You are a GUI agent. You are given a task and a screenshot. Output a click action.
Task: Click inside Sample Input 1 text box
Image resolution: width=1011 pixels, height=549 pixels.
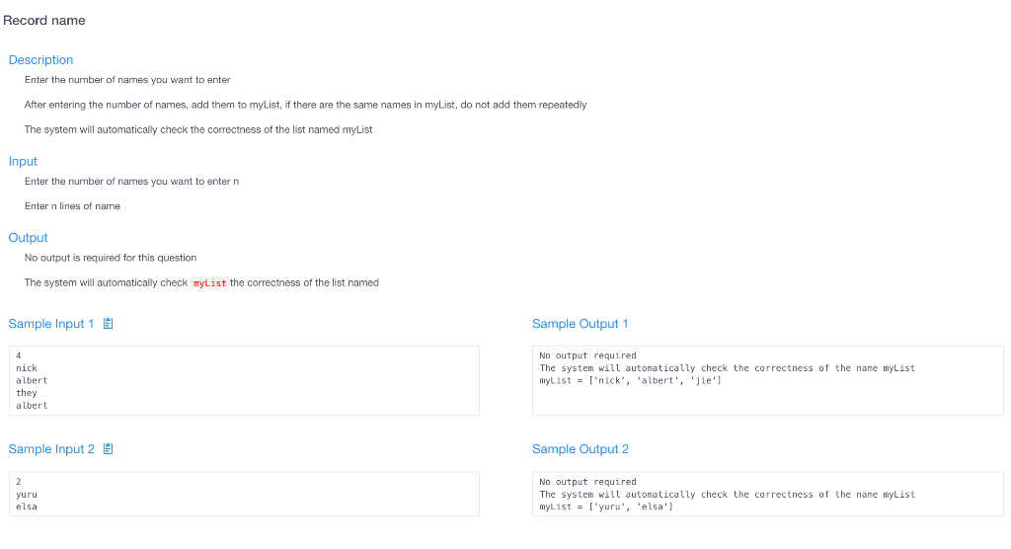(244, 380)
